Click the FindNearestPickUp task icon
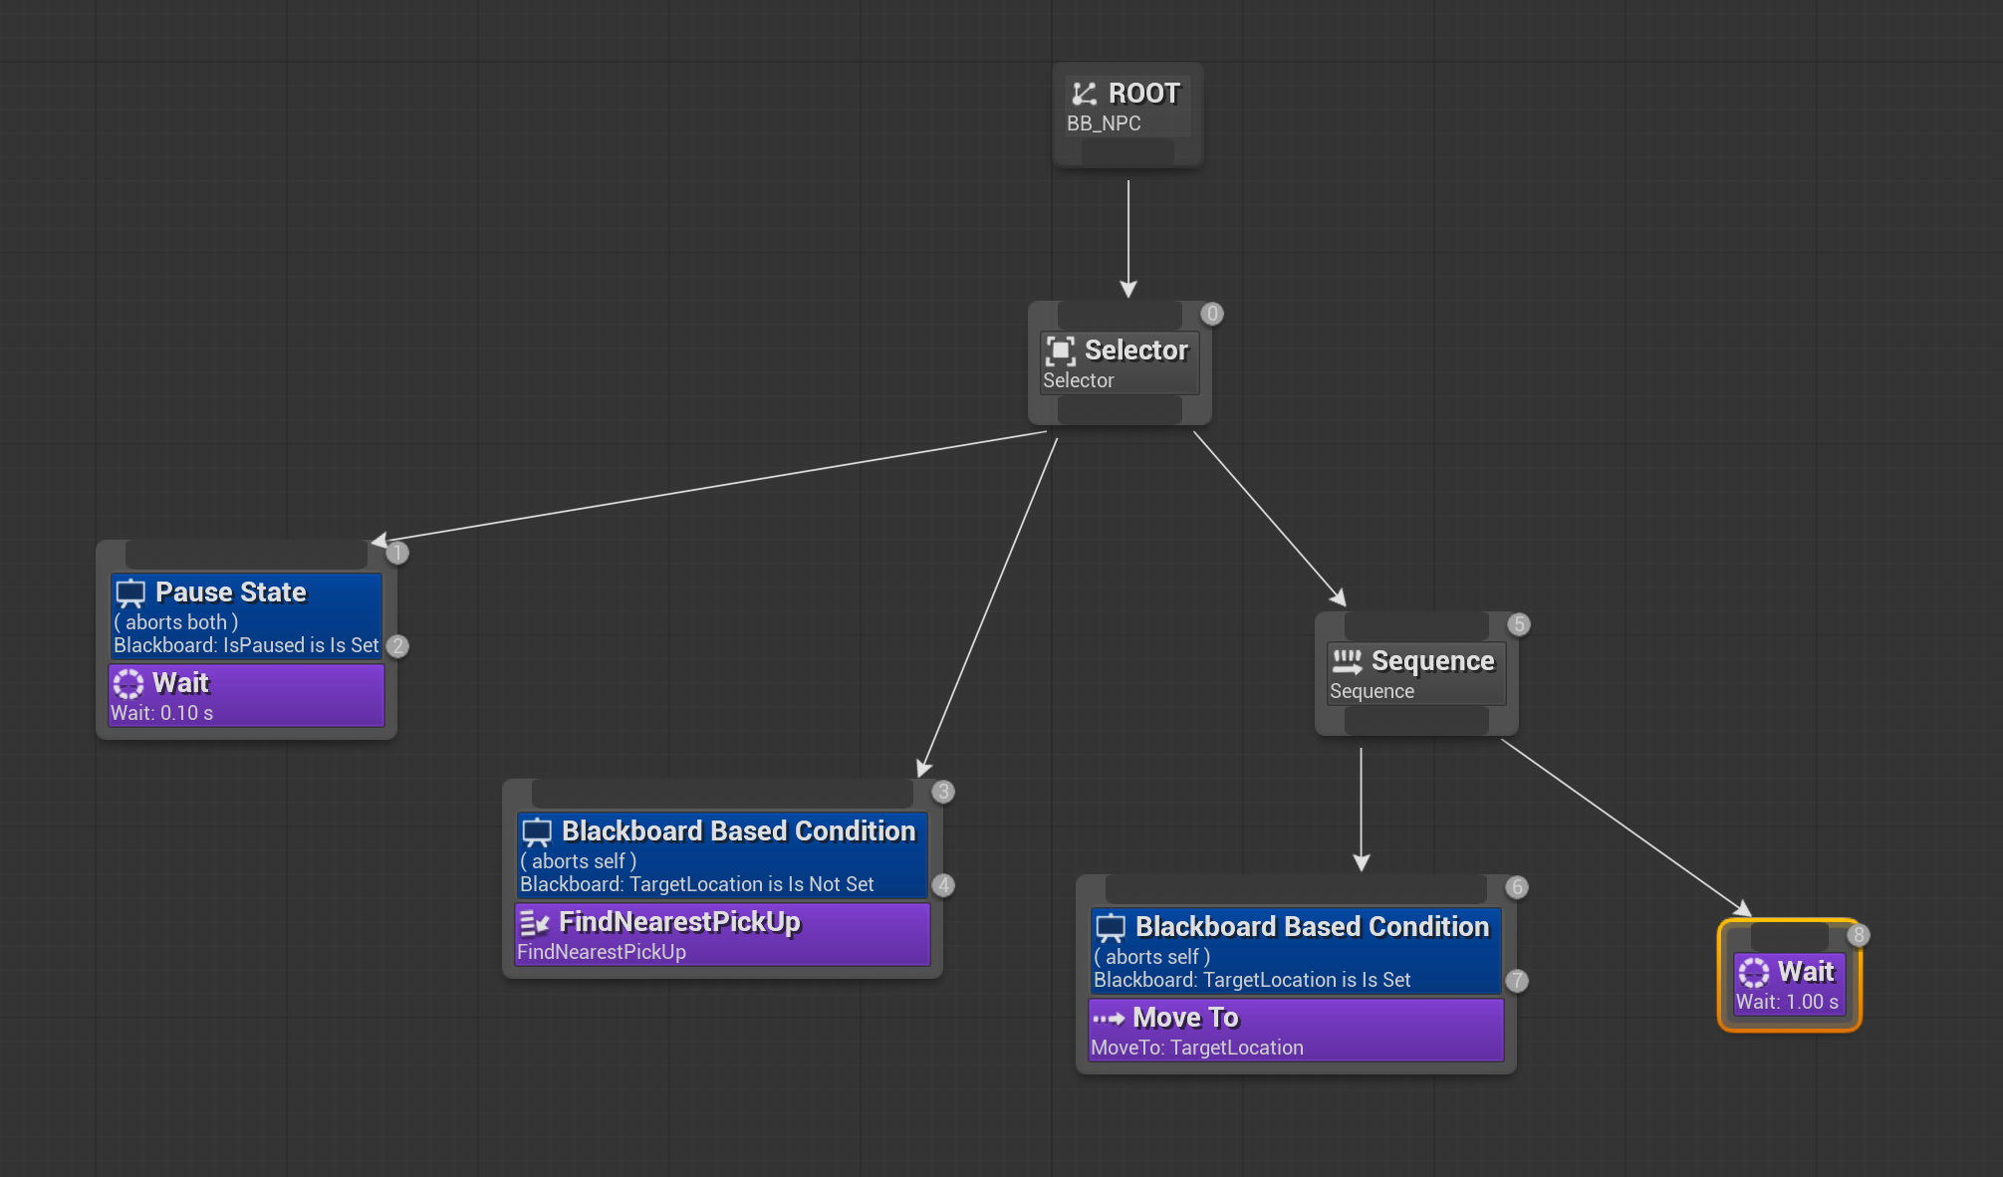 (535, 923)
